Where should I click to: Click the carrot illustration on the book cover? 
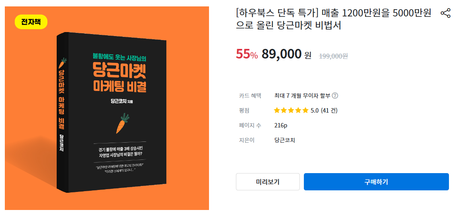(x=123, y=123)
